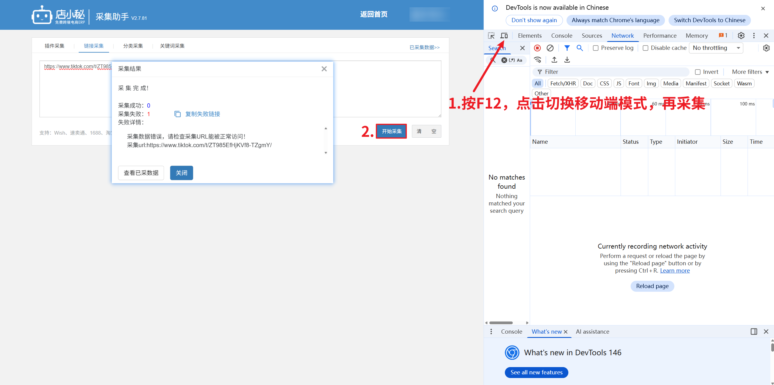This screenshot has height=385, width=774.
Task: Tick the Invert filter checkbox
Action: (x=698, y=72)
